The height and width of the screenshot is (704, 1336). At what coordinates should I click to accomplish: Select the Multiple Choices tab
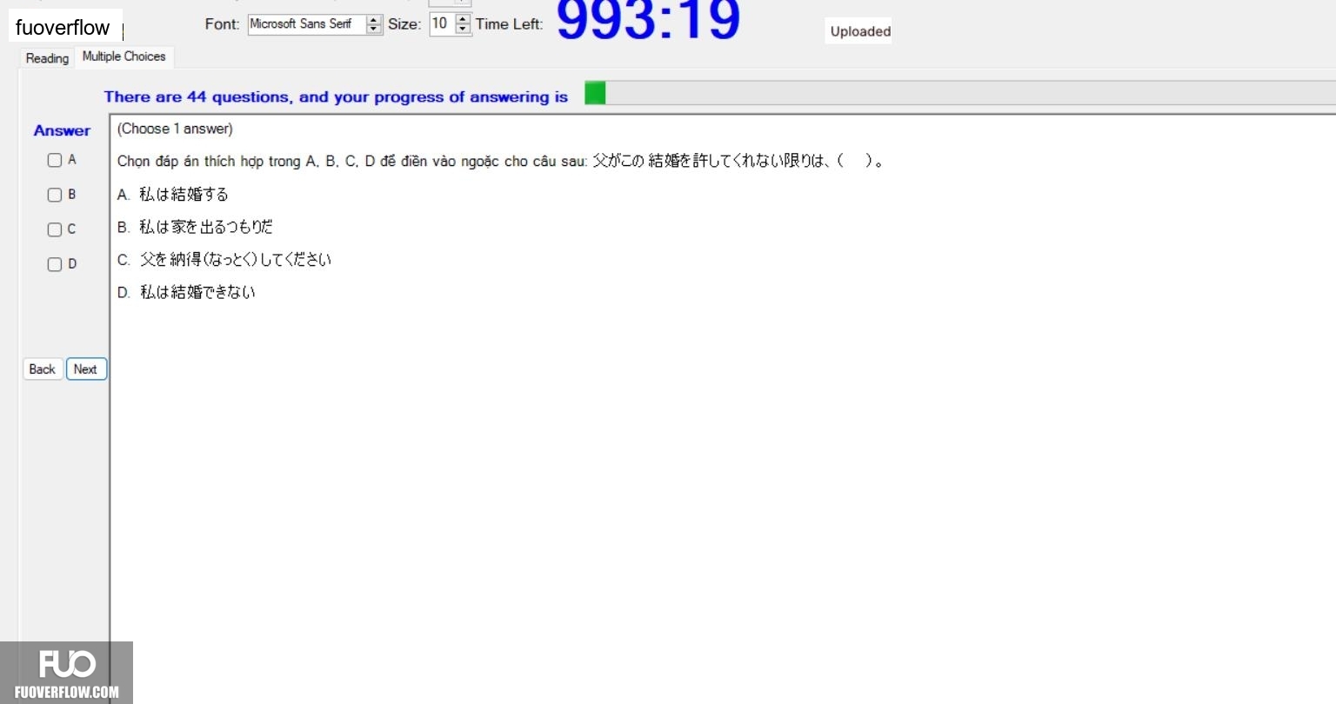pyautogui.click(x=124, y=56)
